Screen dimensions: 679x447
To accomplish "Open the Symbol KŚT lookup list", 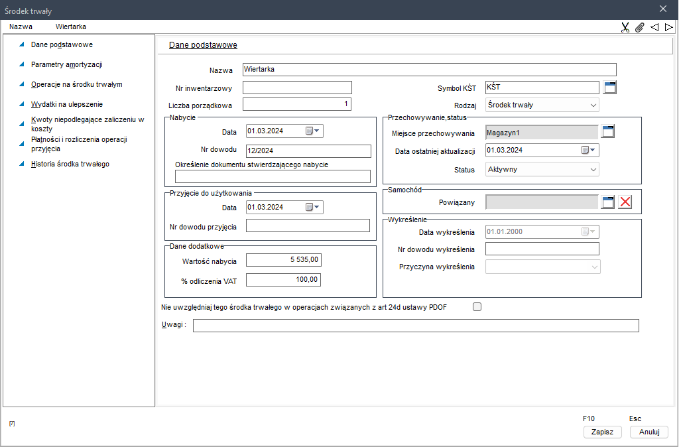I will tap(610, 88).
